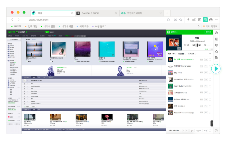Click MP3 button for 하루의 끝 track
Screen dimensions: 225x141
click(201, 66)
